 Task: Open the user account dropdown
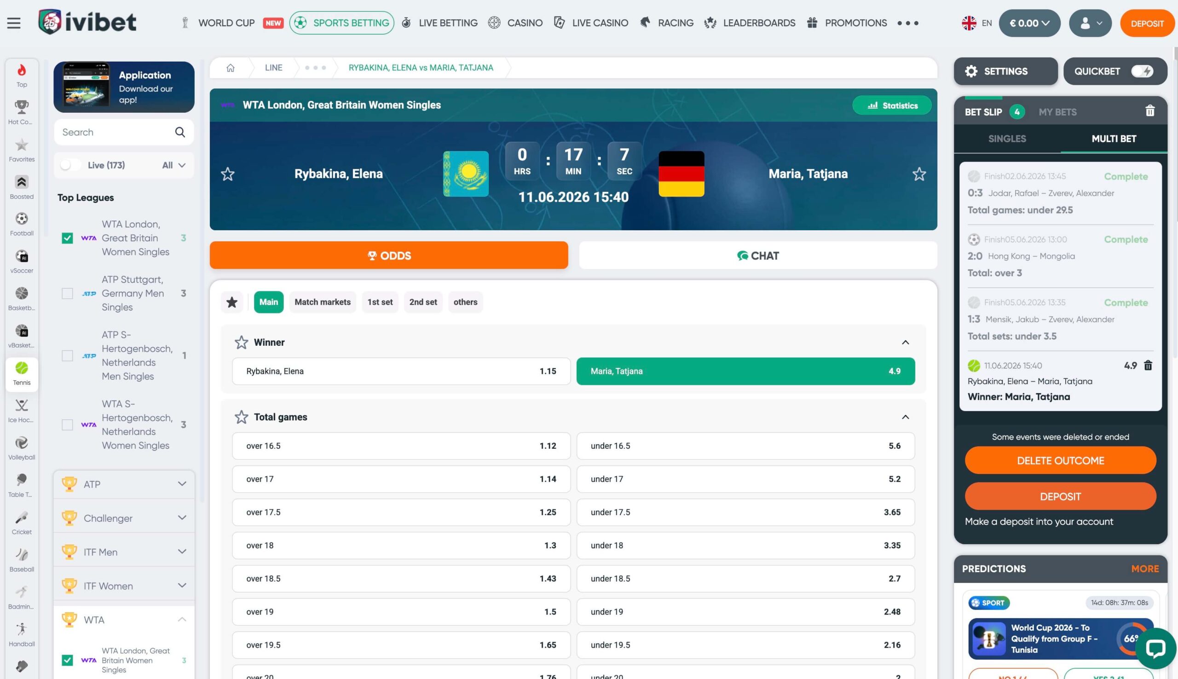[x=1090, y=23]
